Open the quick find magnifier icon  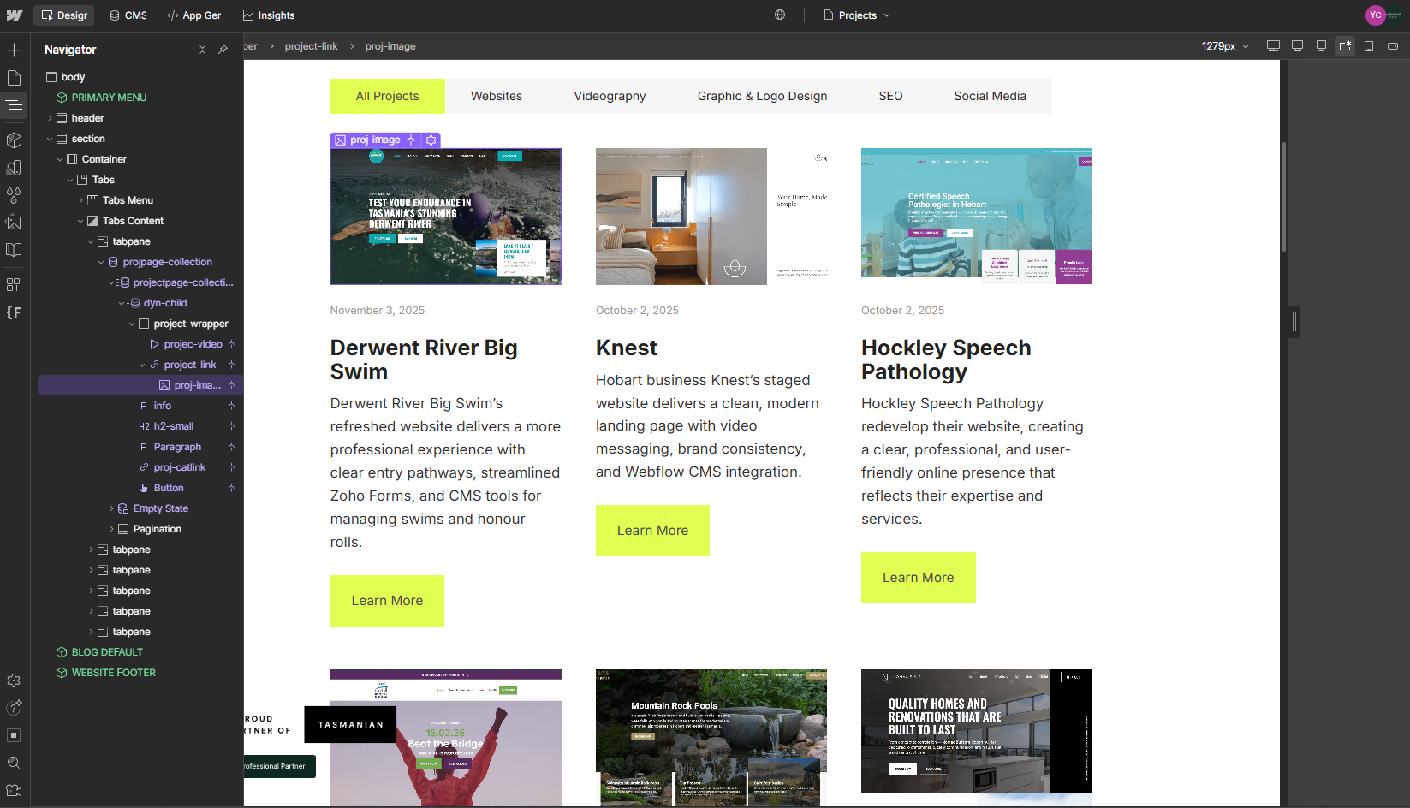pyautogui.click(x=14, y=763)
